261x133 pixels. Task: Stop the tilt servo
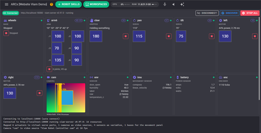click(212, 36)
